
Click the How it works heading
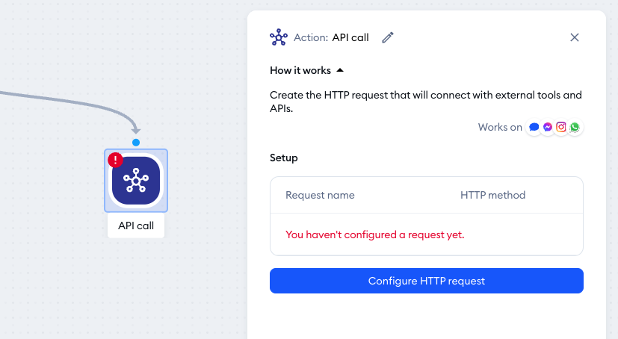pos(300,70)
